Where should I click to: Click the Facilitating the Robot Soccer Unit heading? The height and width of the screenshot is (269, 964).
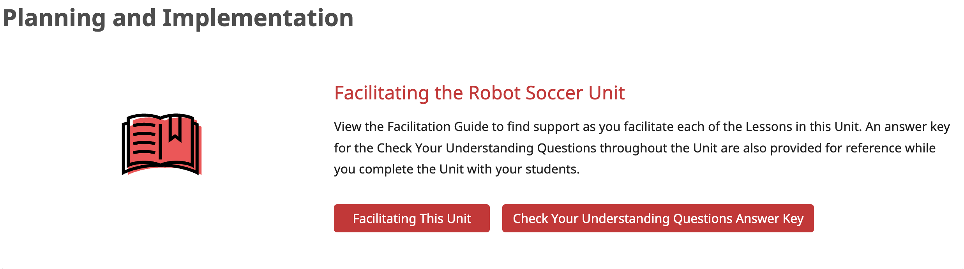[479, 93]
